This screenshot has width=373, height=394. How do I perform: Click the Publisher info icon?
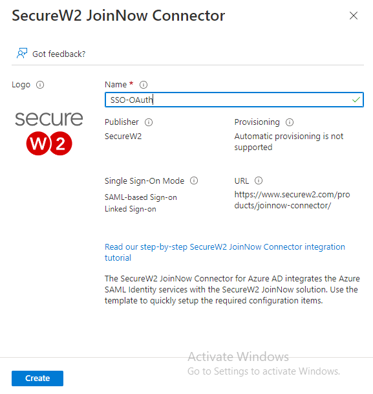coord(149,122)
